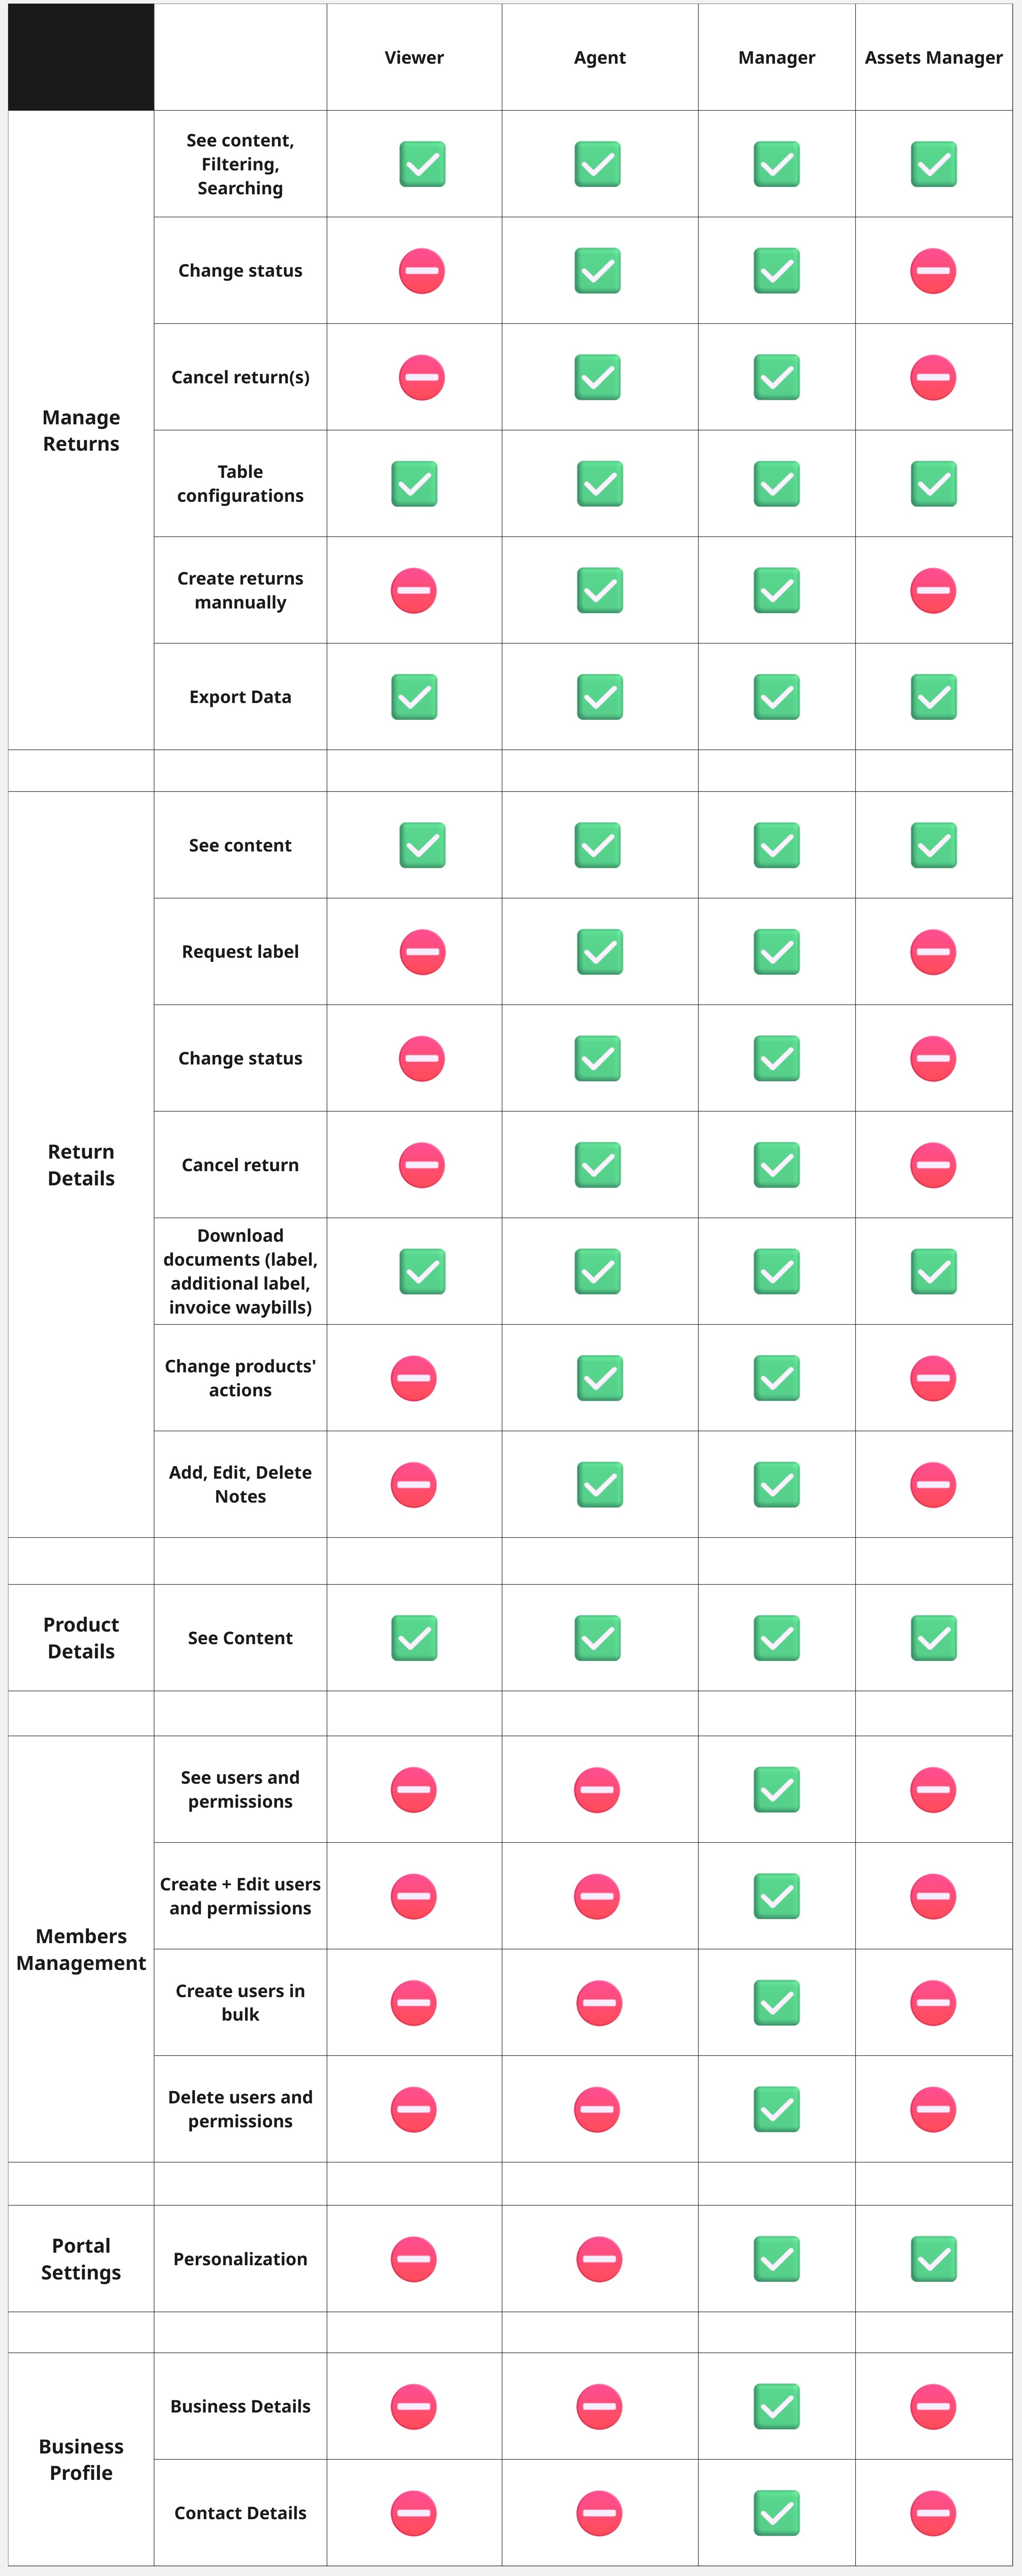Click Assets Manager's denied icon for Contact Details
The width and height of the screenshot is (1022, 2576).
(x=933, y=2512)
